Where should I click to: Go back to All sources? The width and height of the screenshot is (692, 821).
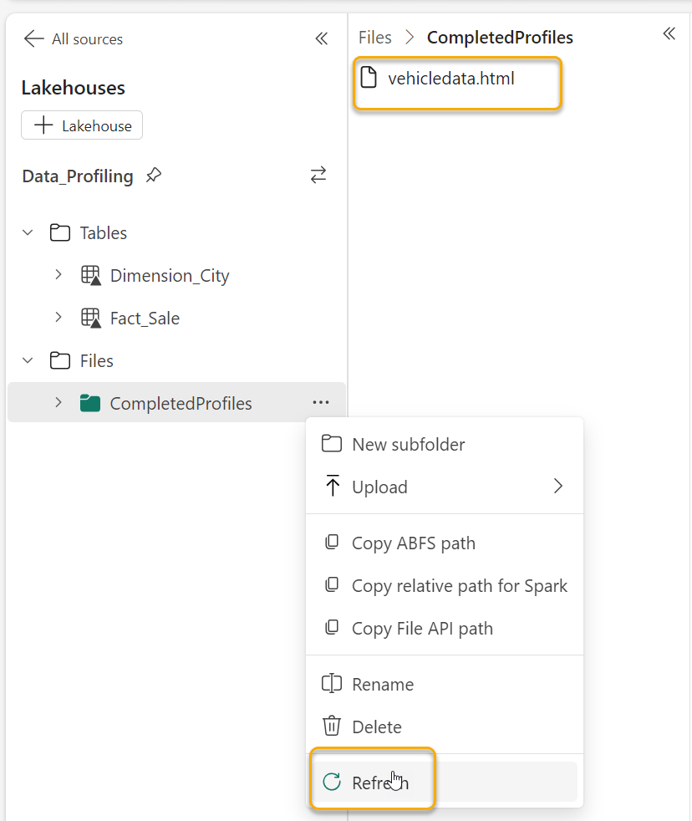[74, 38]
